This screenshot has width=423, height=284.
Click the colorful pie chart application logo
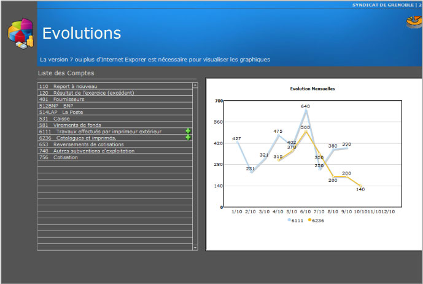(20, 34)
